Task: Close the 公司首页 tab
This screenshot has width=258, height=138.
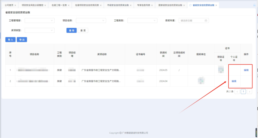Action: (x=15, y=6)
